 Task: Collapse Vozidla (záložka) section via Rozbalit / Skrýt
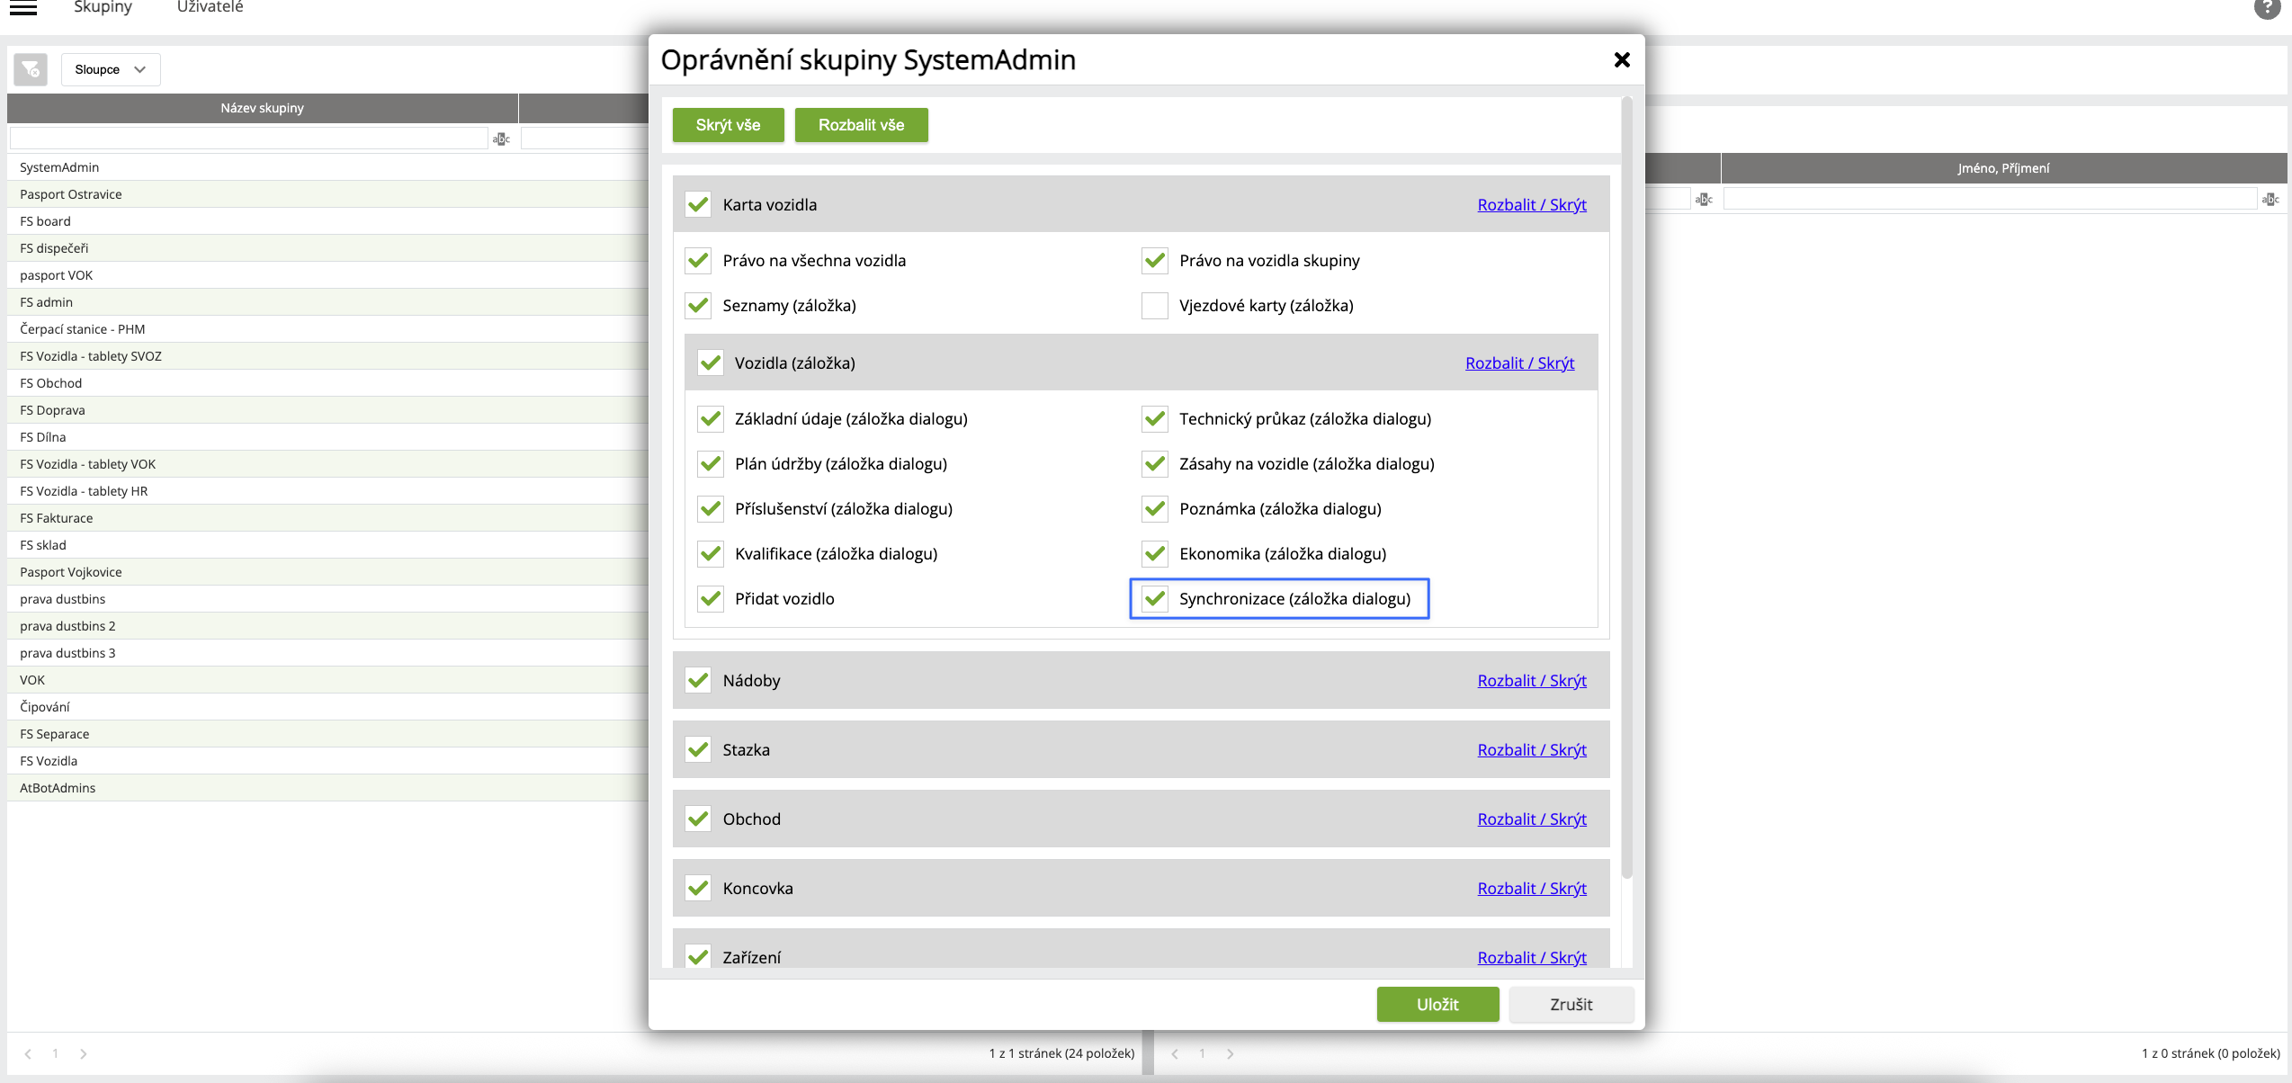click(1519, 363)
